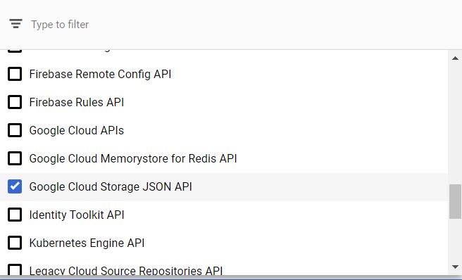Click the Google Cloud Storage JSON API label text
462x280 pixels.
point(111,186)
